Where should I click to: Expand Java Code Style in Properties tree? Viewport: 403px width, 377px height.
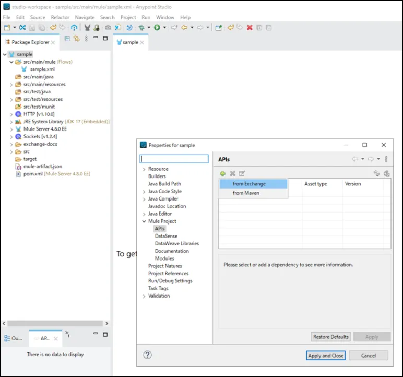coord(144,192)
